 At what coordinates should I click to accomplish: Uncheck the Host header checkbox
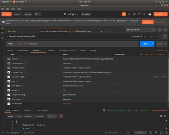[9, 81]
